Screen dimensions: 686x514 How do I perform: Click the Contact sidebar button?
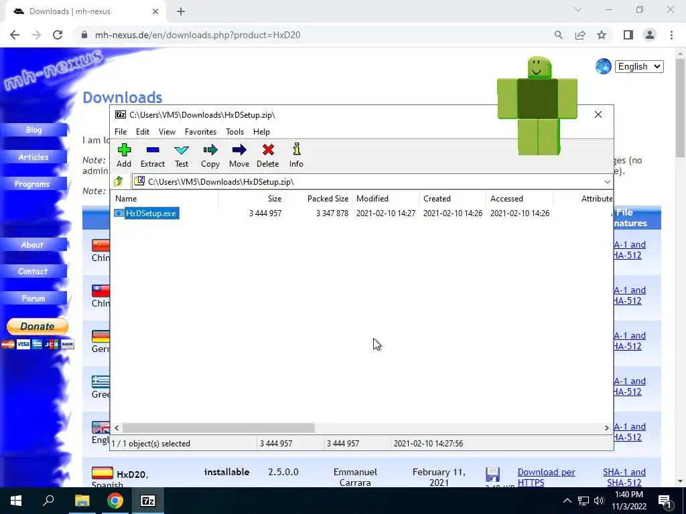(x=33, y=272)
